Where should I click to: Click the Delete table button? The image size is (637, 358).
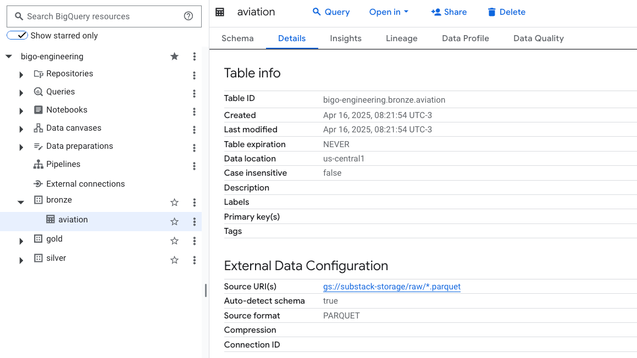507,12
